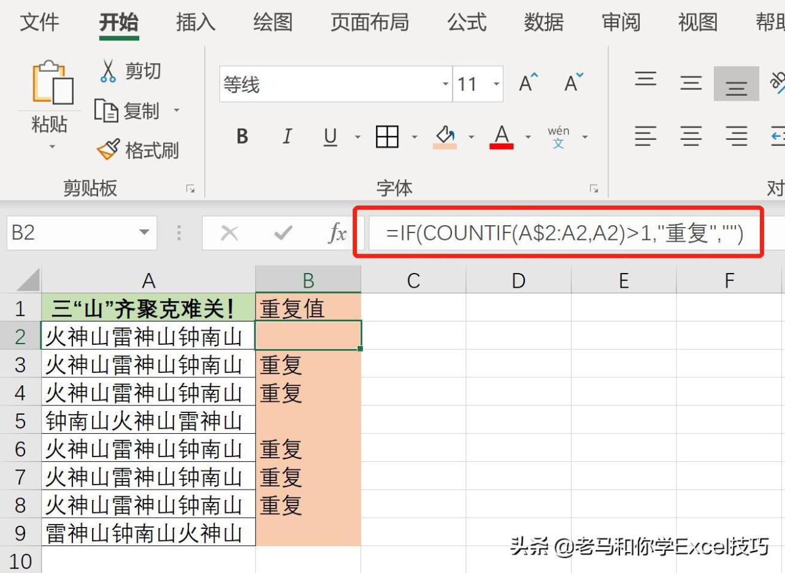785x573 pixels.
Task: Select cell A5 钟南山火神山雷神山
Action: click(148, 420)
